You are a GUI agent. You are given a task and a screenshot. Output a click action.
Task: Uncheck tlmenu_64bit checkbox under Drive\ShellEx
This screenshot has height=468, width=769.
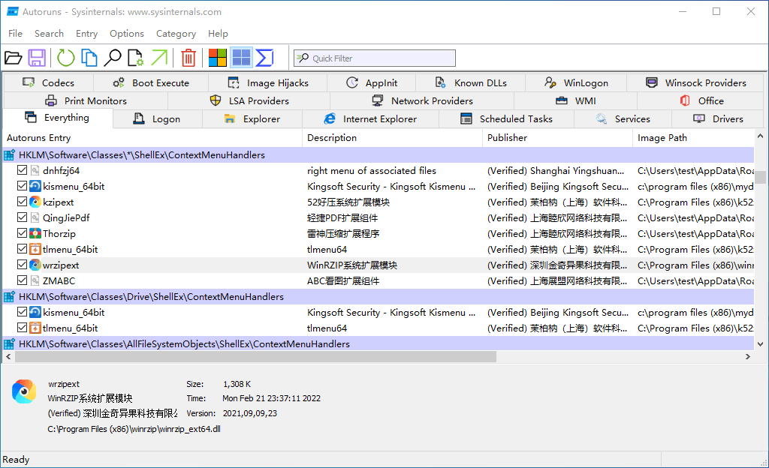(x=22, y=328)
